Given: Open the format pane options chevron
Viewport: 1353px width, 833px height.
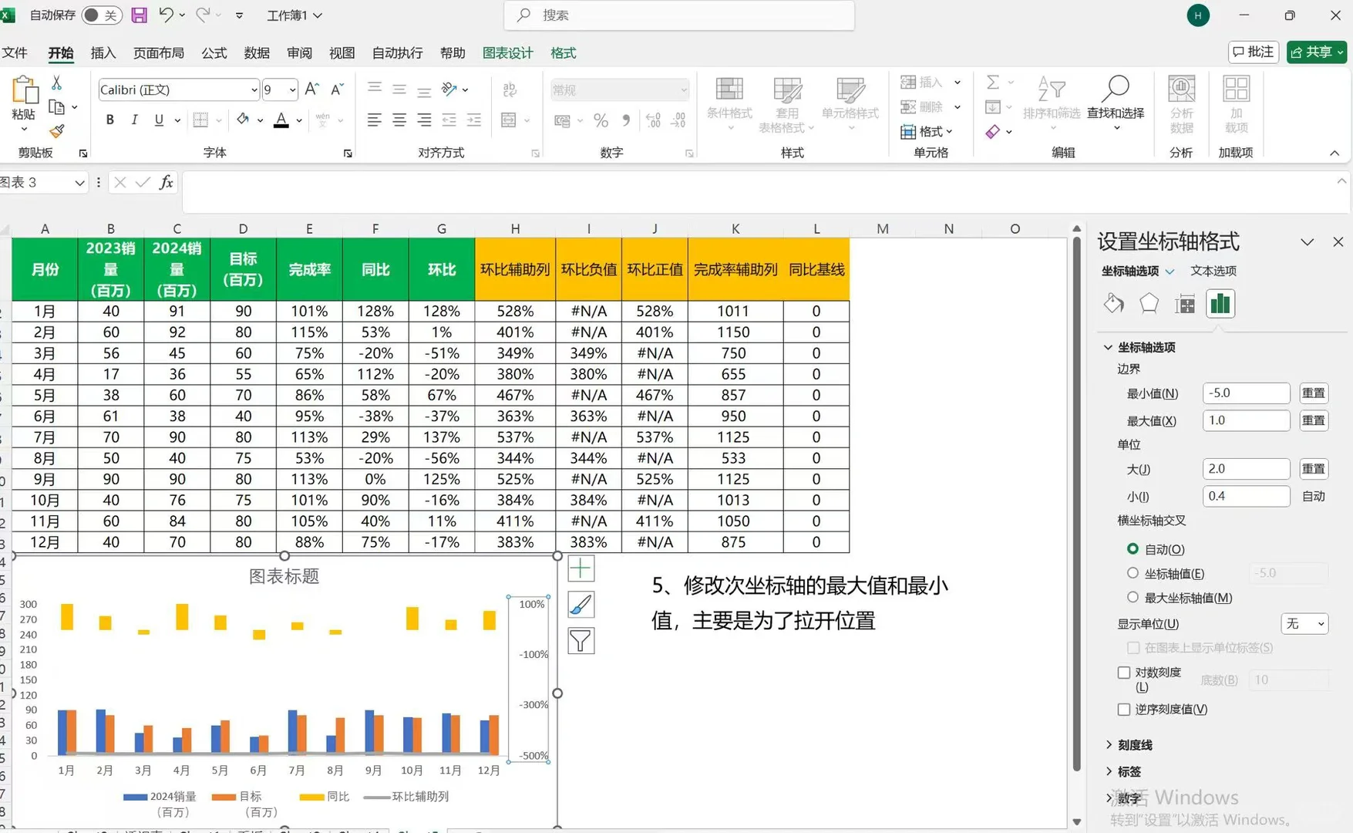Looking at the screenshot, I should pos(1307,242).
